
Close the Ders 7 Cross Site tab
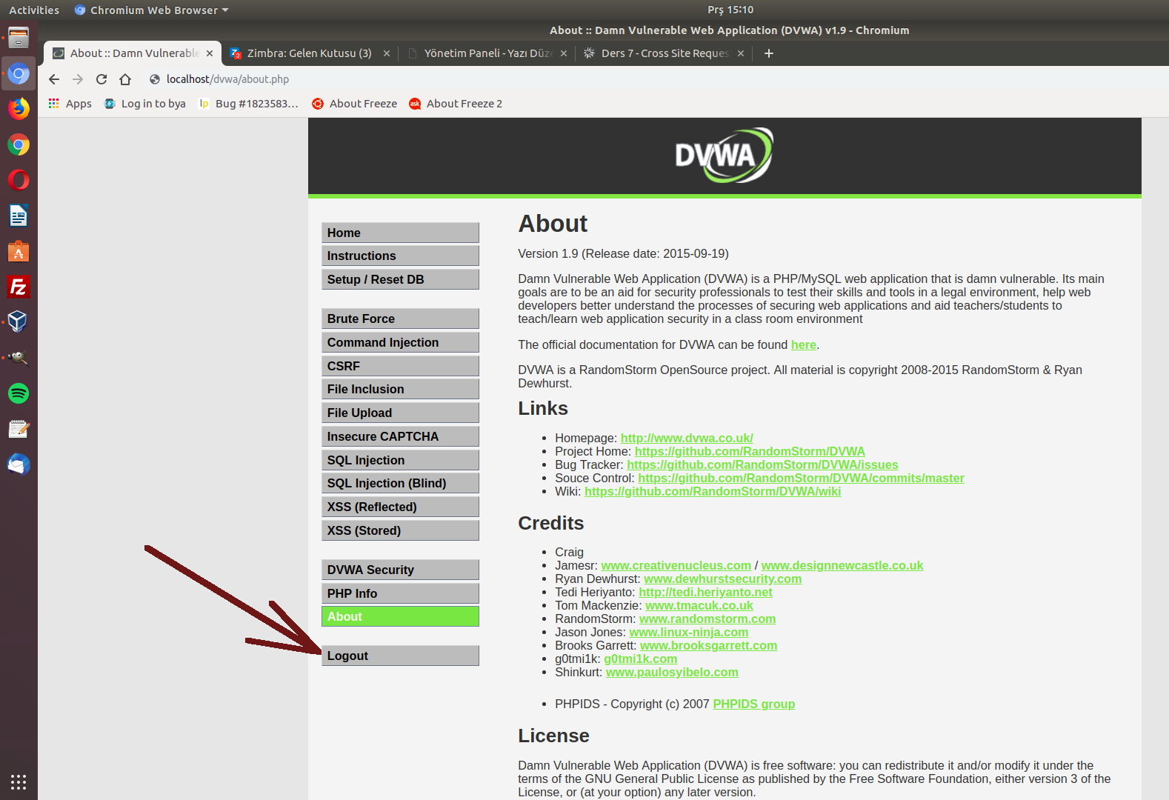pos(741,53)
